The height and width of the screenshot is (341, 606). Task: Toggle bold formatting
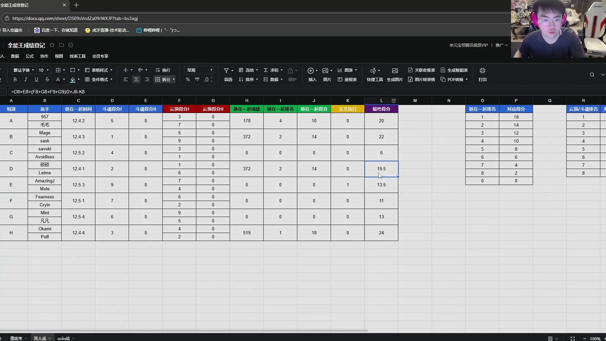coord(15,80)
